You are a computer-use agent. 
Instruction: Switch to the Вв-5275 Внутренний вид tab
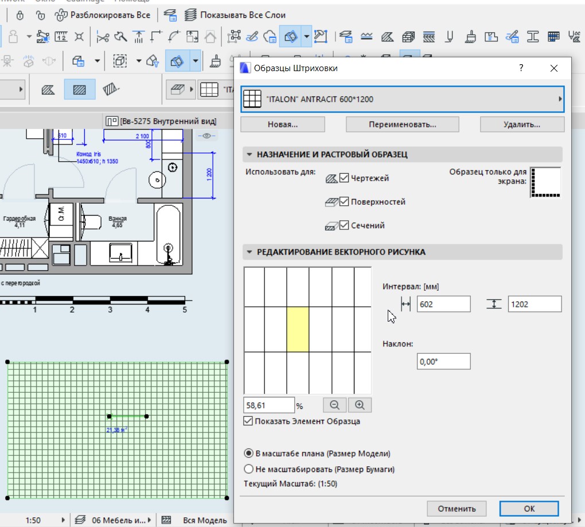pyautogui.click(x=161, y=121)
